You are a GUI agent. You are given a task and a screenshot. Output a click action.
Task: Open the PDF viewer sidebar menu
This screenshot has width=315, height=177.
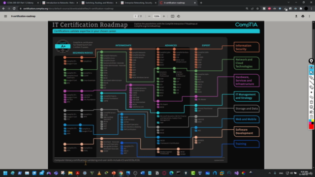tap(5, 16)
